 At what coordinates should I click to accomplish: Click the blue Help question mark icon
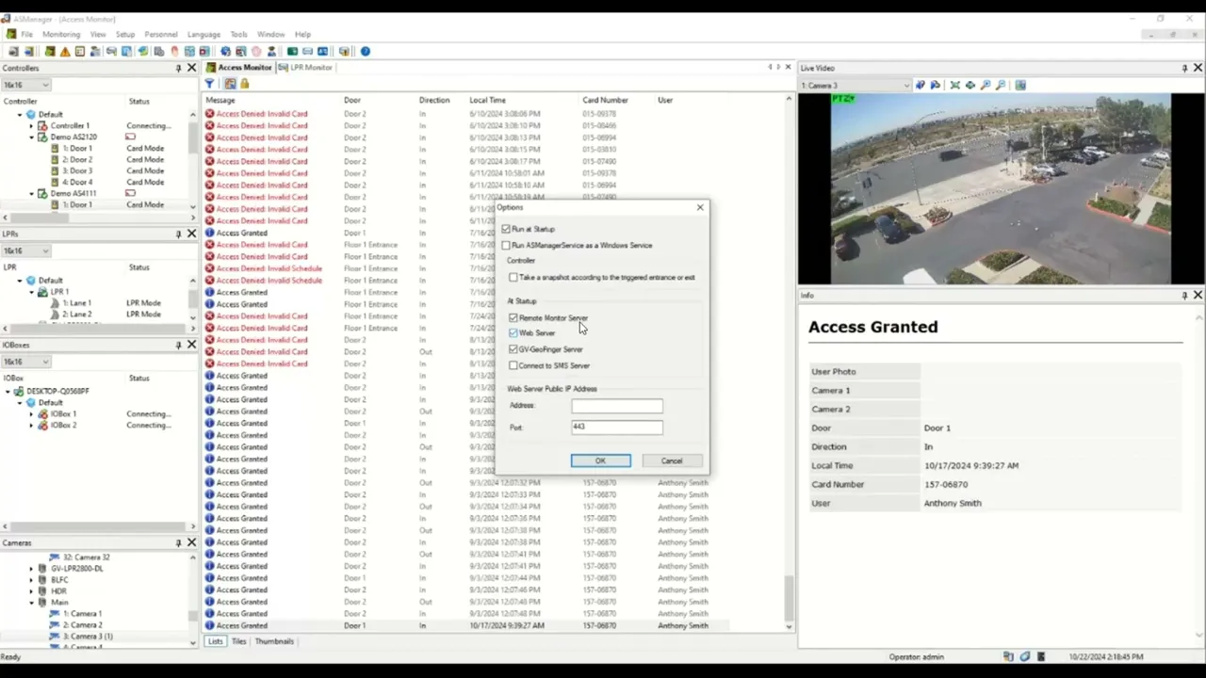[x=365, y=52]
